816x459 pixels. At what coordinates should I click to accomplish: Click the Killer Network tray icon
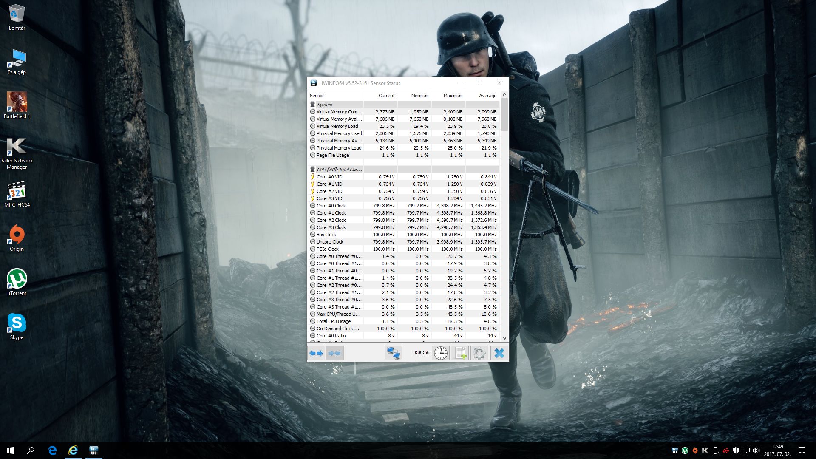click(x=705, y=450)
